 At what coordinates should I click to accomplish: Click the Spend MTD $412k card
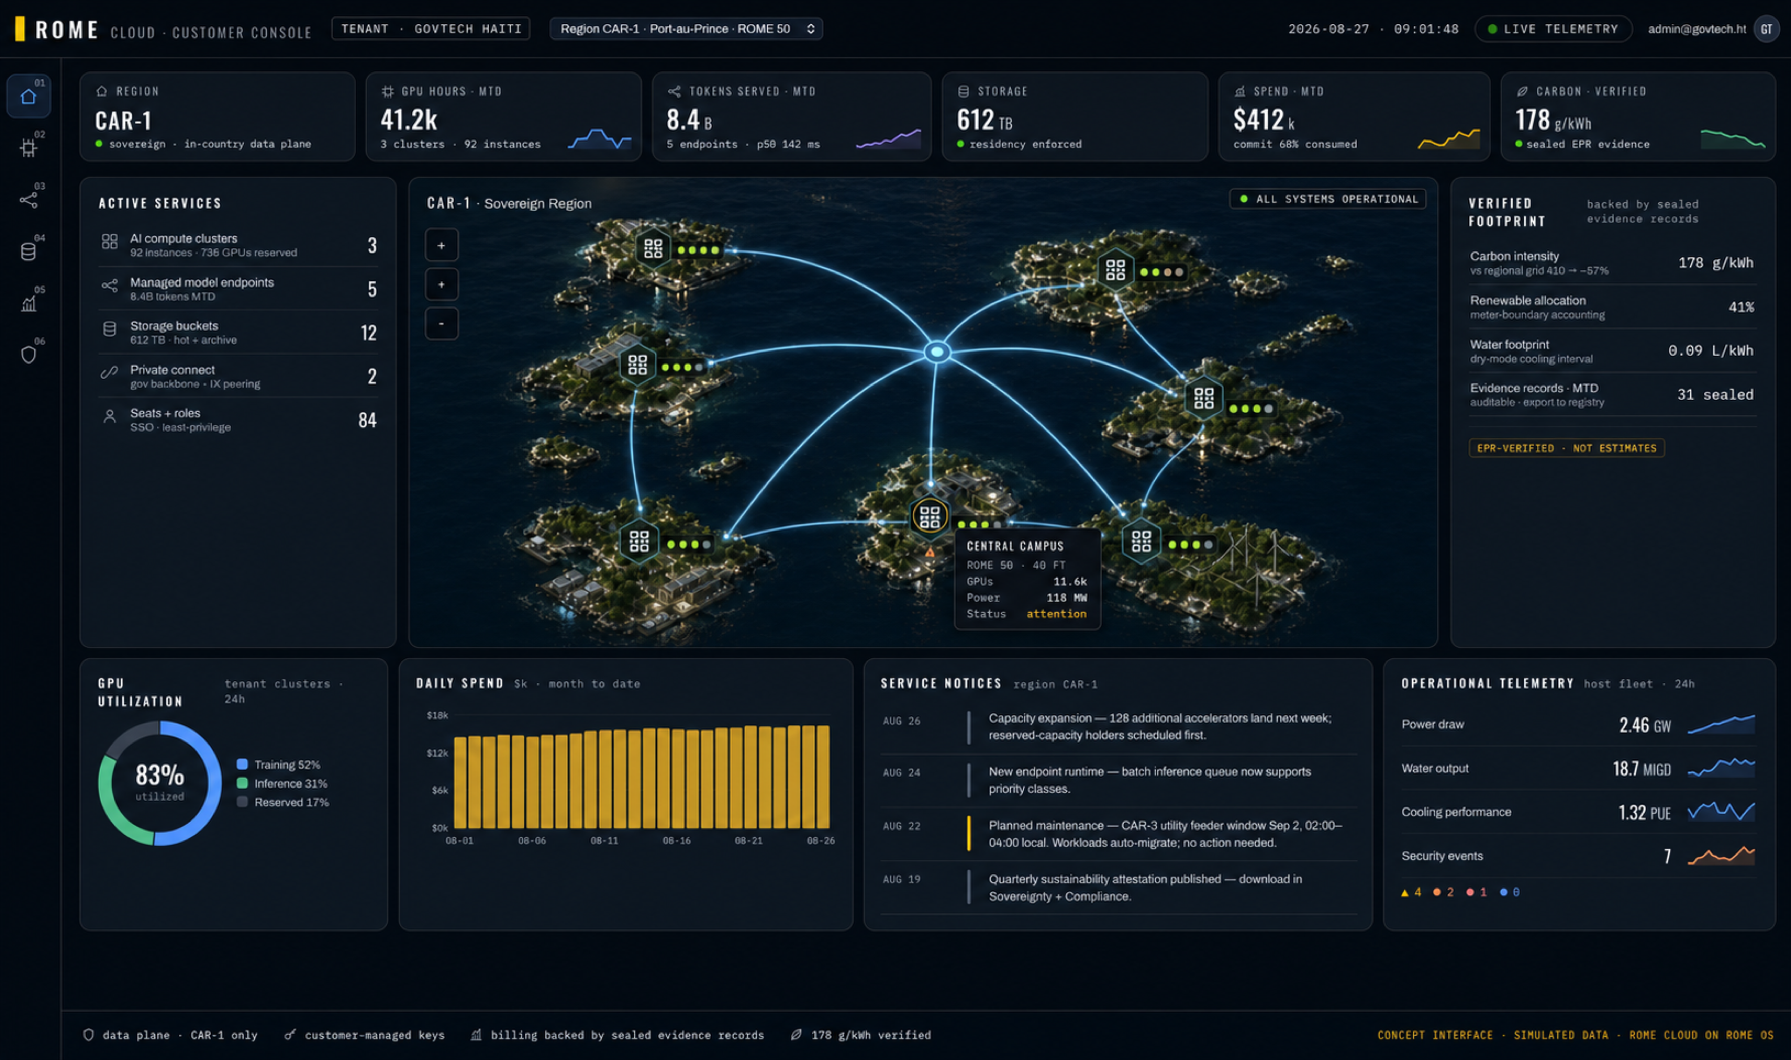tap(1354, 117)
